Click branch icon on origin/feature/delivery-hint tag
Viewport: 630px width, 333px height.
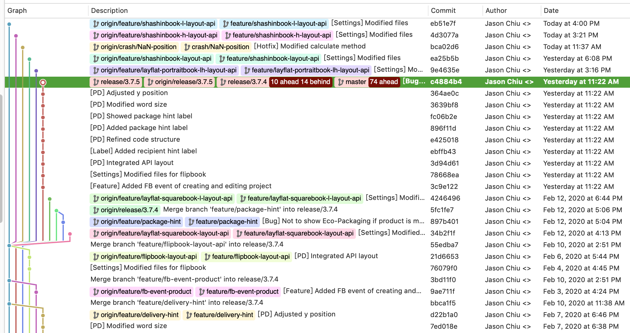tap(96, 315)
